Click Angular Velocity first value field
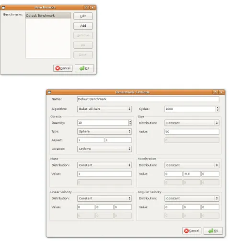The height and width of the screenshot is (241, 229). pyautogui.click(x=173, y=207)
